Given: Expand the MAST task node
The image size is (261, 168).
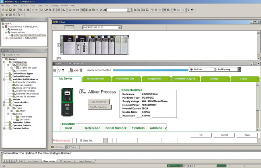Looking at the screenshot, I should tap(12, 111).
